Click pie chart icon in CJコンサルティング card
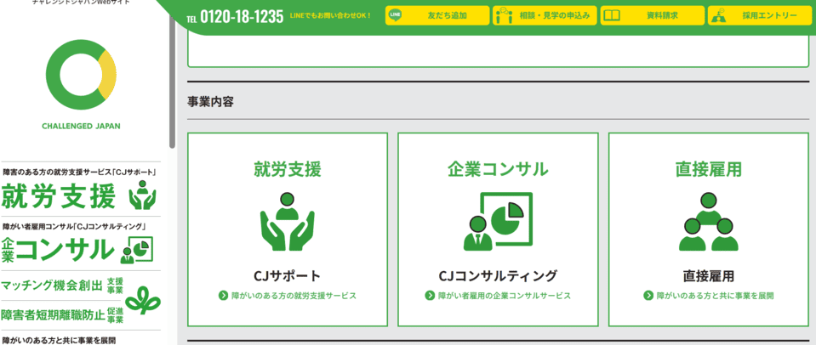Viewport: 816px width, 345px height. pos(498,222)
